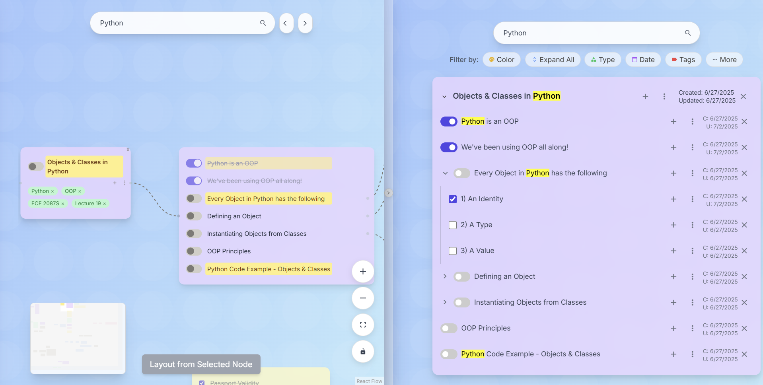Screen dimensions: 763x385
Task: Remove the Python tag from the node
Action: [53, 191]
